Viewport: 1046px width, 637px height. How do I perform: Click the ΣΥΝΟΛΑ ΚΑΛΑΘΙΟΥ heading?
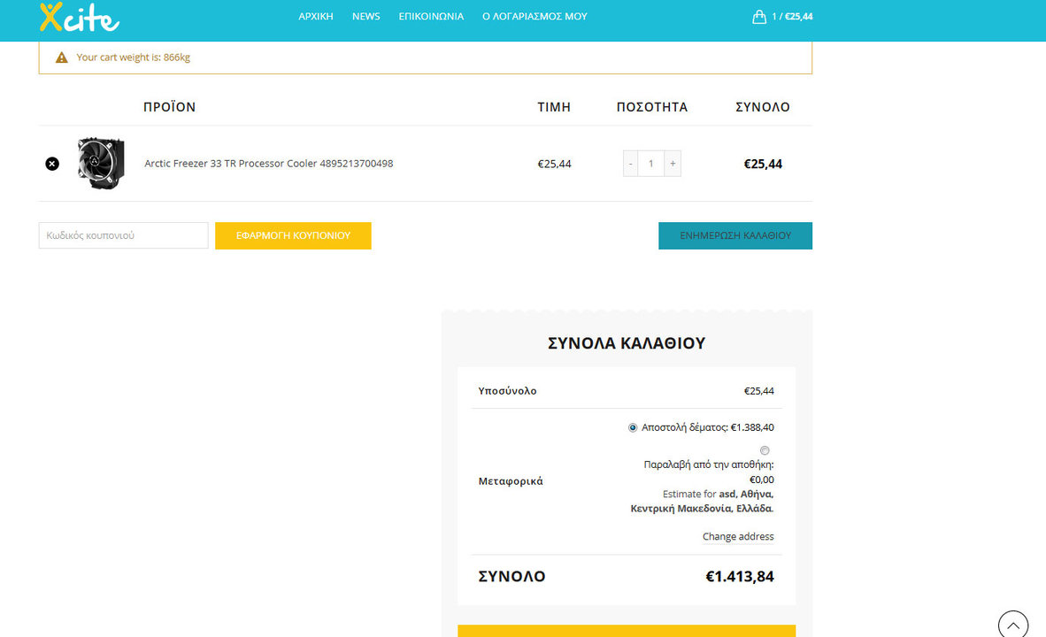[x=627, y=343]
